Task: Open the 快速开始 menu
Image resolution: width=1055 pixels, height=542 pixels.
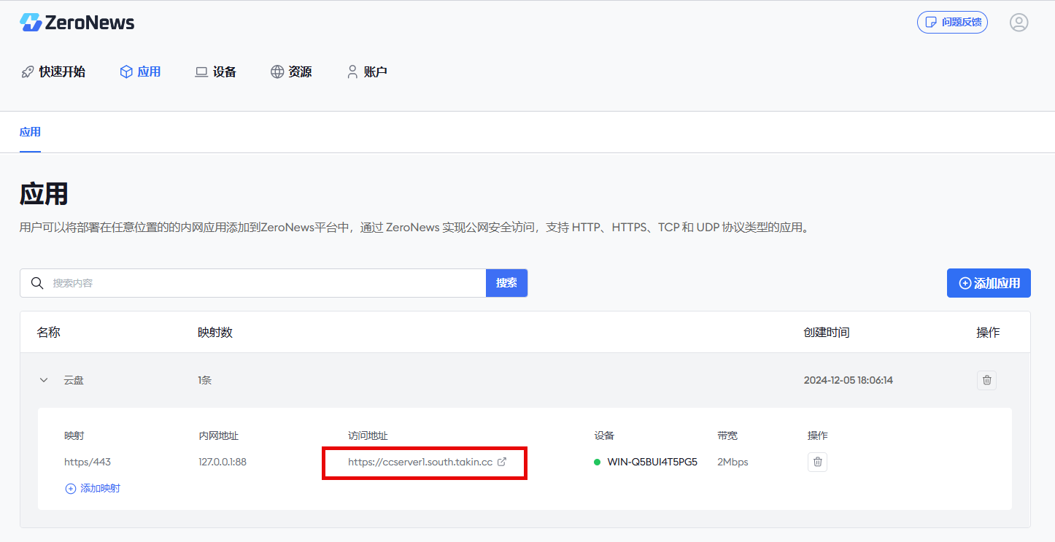Action: [x=53, y=71]
